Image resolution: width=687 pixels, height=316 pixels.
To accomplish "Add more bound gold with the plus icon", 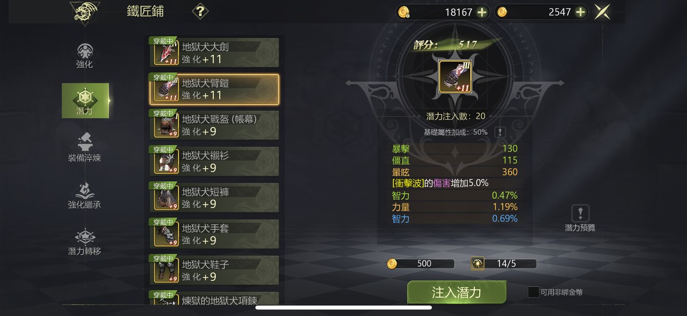I will [482, 13].
